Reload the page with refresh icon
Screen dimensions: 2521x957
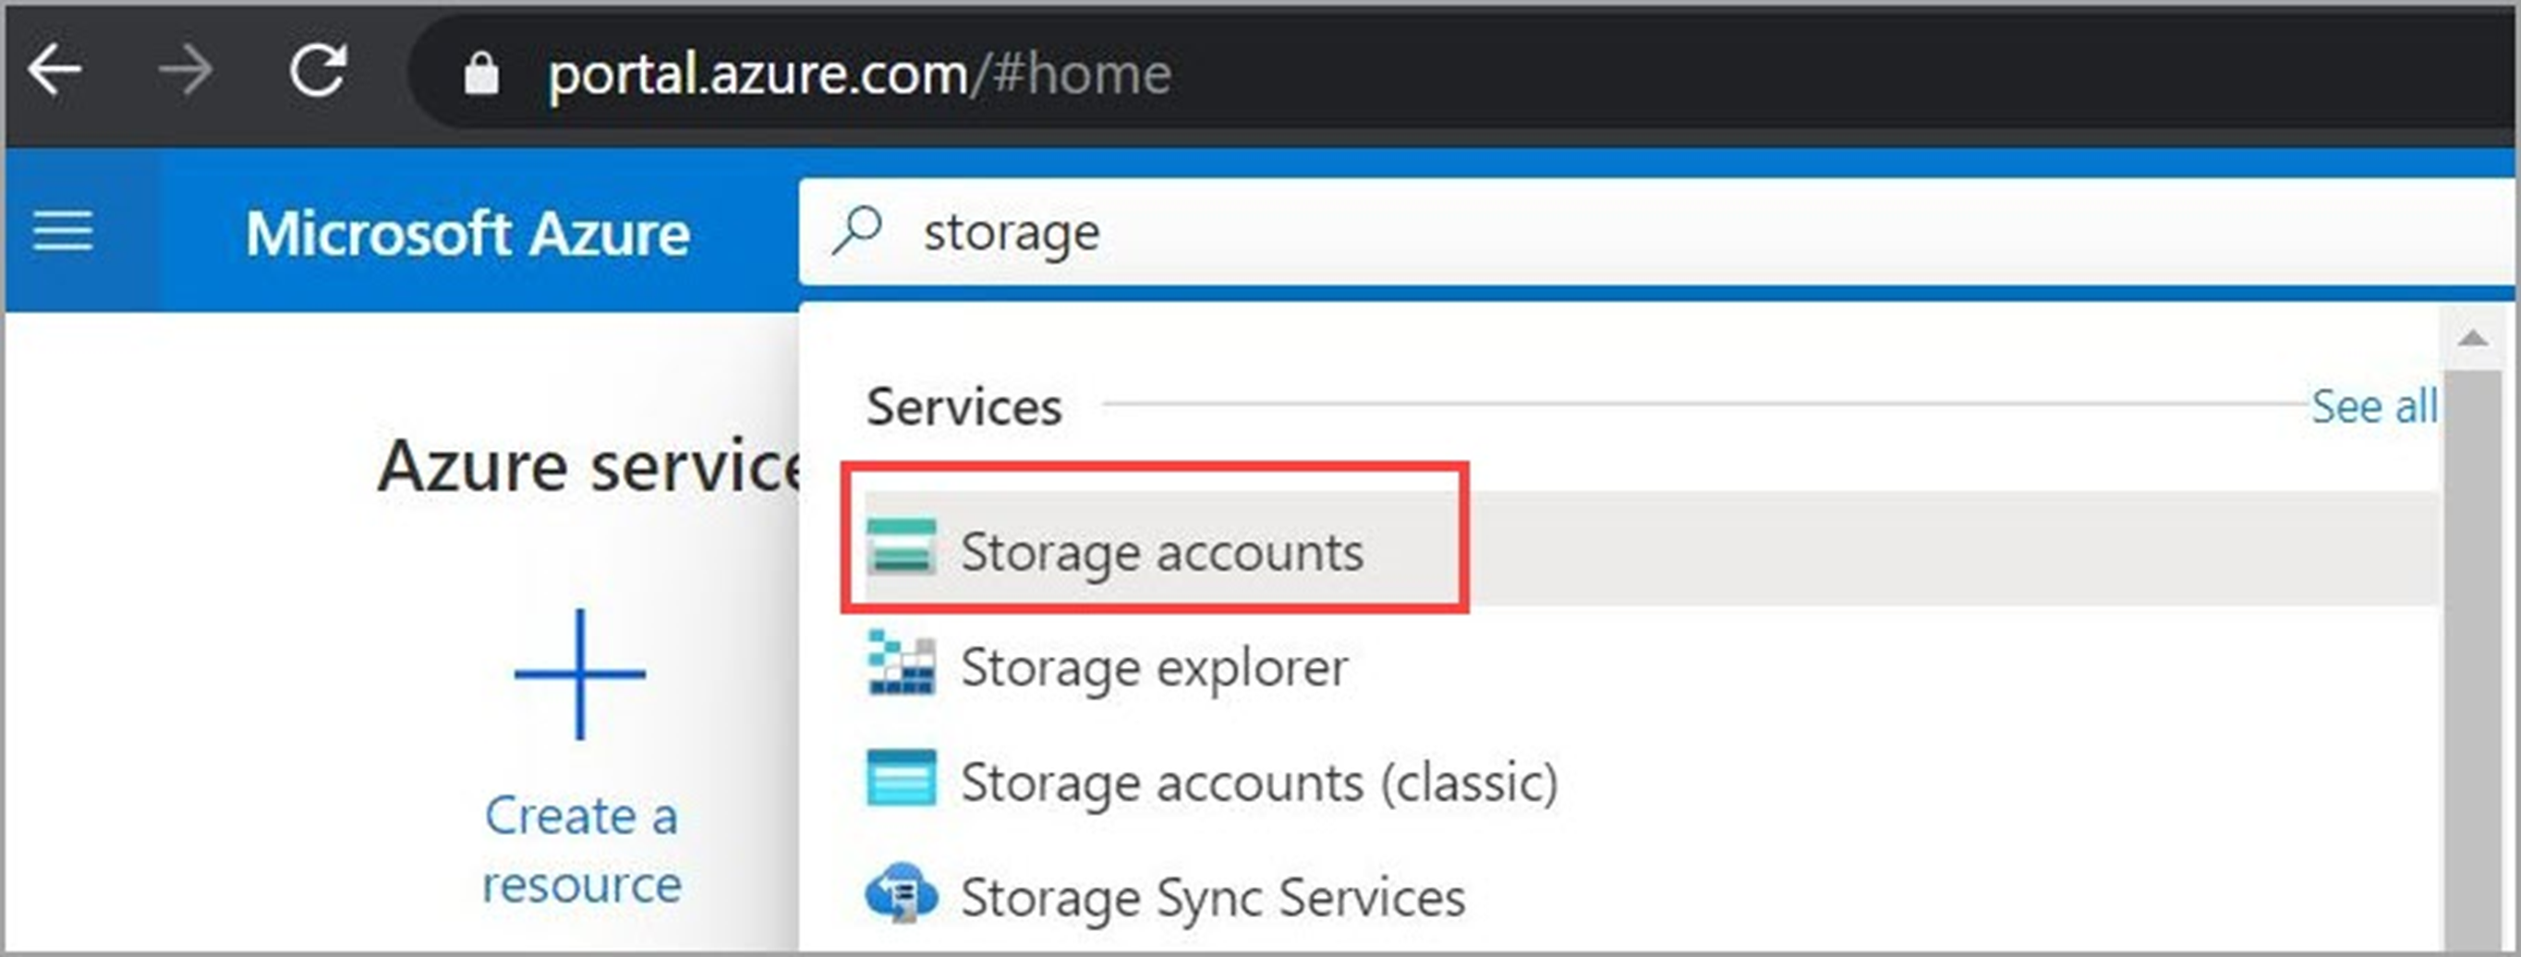318,70
